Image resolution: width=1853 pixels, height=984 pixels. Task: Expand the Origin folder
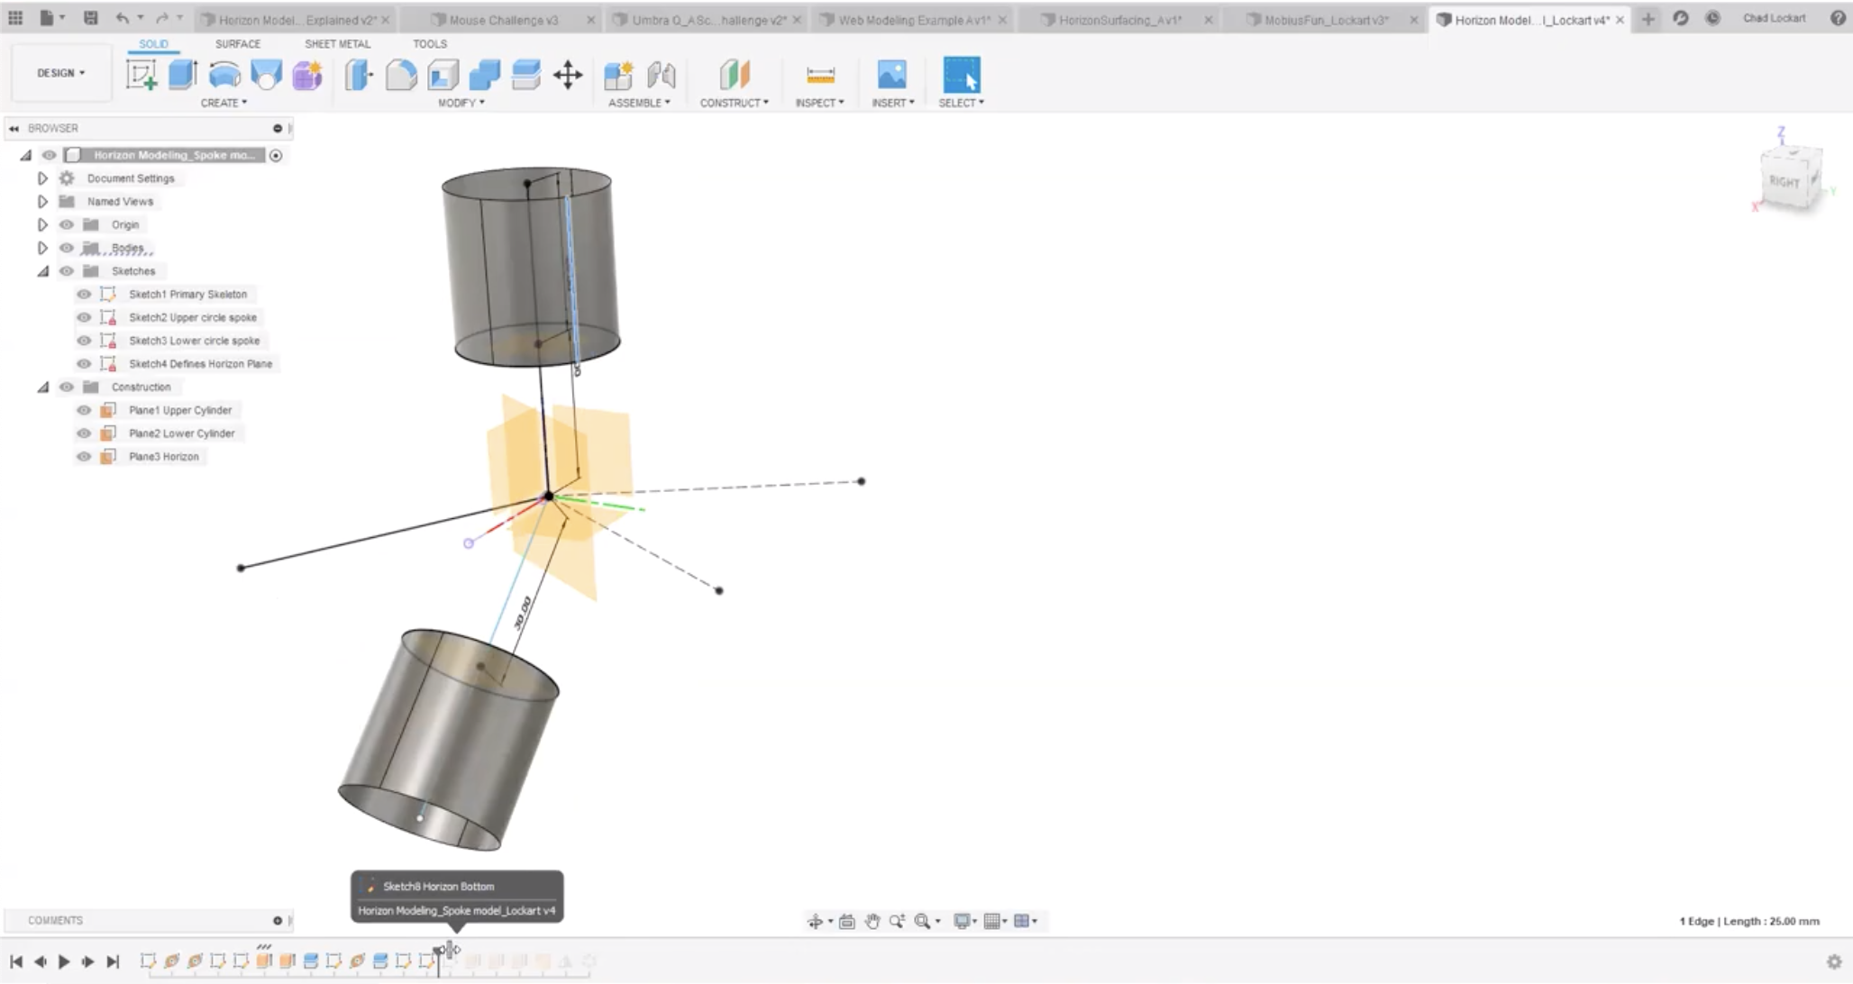click(x=42, y=224)
